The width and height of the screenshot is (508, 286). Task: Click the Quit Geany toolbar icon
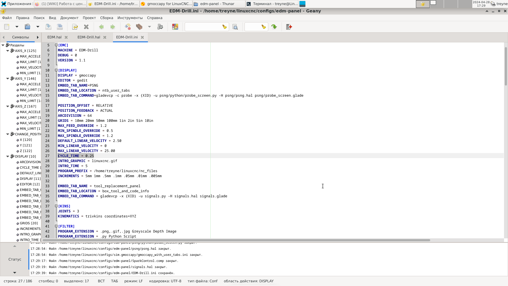pyautogui.click(x=289, y=27)
